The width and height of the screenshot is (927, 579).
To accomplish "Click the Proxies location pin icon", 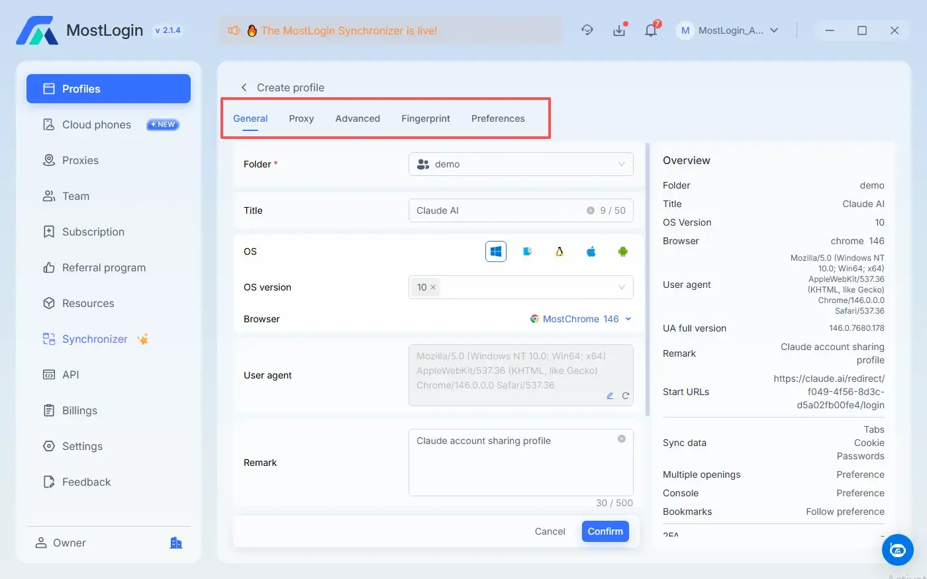I will point(49,160).
